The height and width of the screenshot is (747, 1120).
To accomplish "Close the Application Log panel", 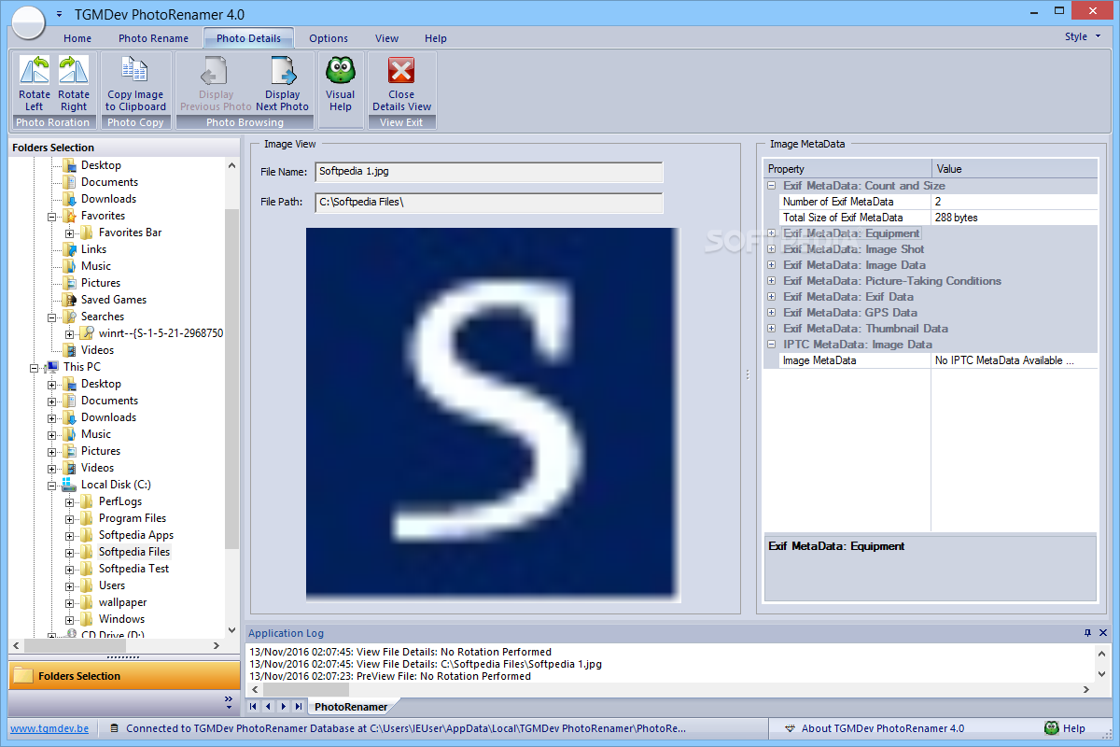I will pyautogui.click(x=1103, y=633).
